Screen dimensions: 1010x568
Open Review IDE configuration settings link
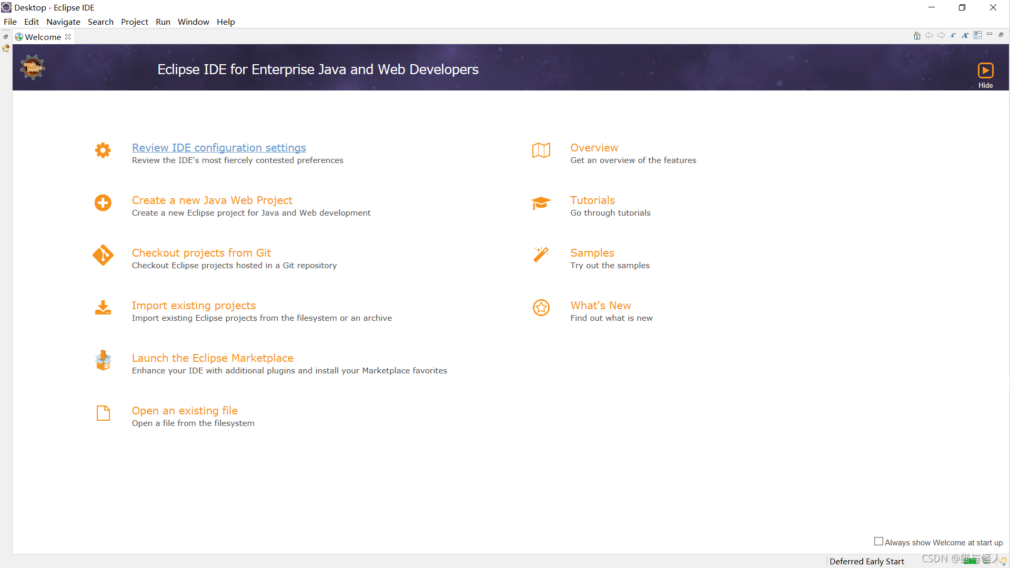pyautogui.click(x=219, y=148)
